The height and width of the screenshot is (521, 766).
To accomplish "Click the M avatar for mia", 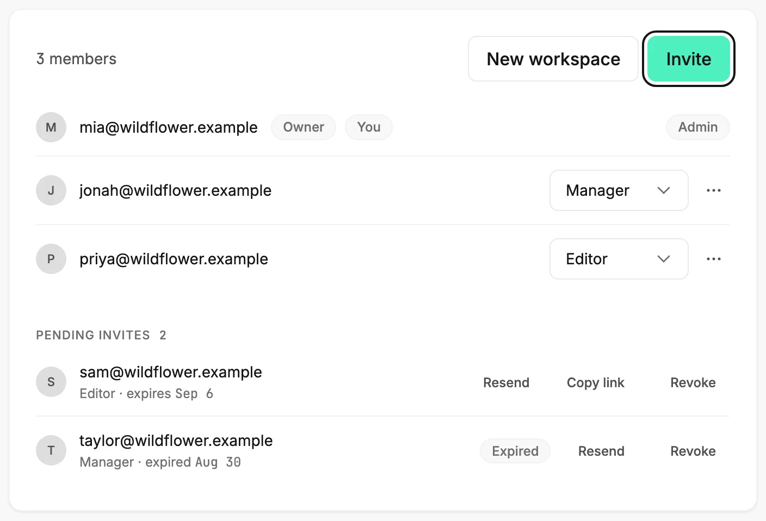I will coord(51,127).
